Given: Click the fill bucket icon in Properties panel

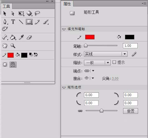Looking at the screenshot, I should point(119,37).
